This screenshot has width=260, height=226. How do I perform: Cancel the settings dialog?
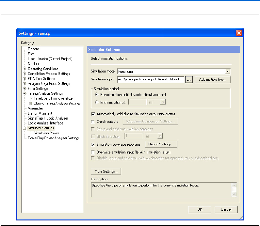tap(226, 209)
